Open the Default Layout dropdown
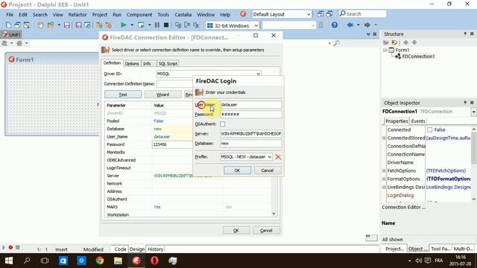Image resolution: width=477 pixels, height=268 pixels. coord(309,14)
